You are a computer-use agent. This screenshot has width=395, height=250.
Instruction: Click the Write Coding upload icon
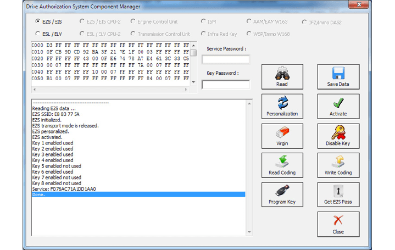338,165
